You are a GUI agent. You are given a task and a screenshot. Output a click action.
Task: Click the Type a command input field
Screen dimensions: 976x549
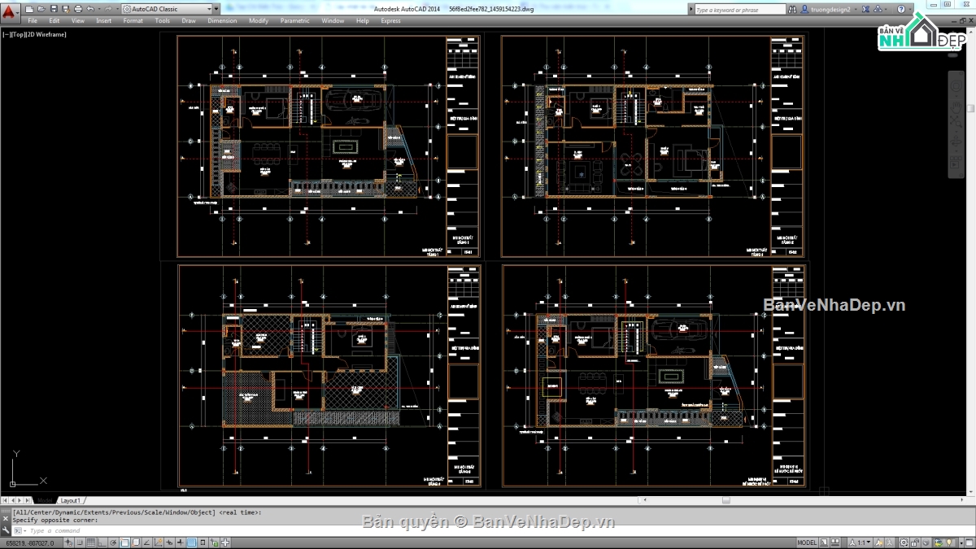point(244,530)
